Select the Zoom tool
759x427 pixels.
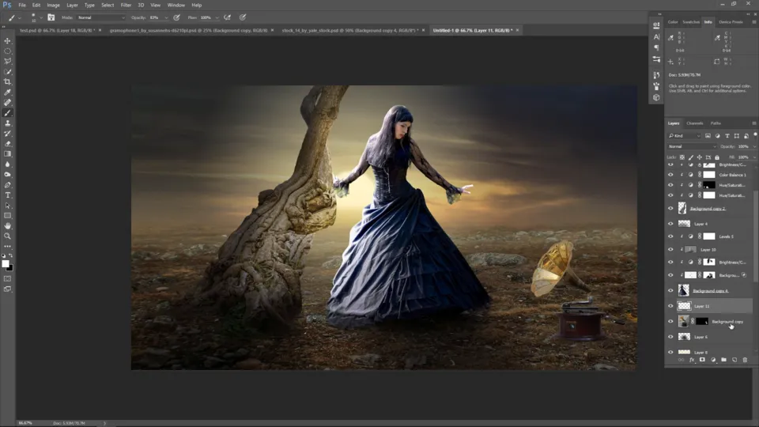7,236
